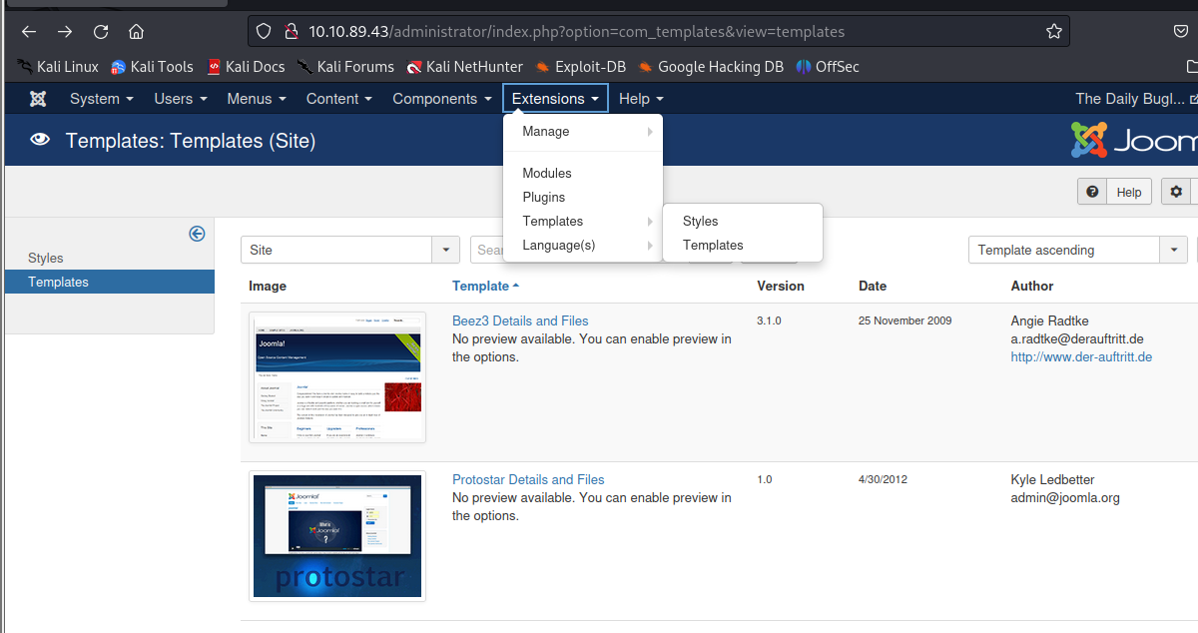Open the Components menu
This screenshot has height=633, width=1198.
click(442, 99)
